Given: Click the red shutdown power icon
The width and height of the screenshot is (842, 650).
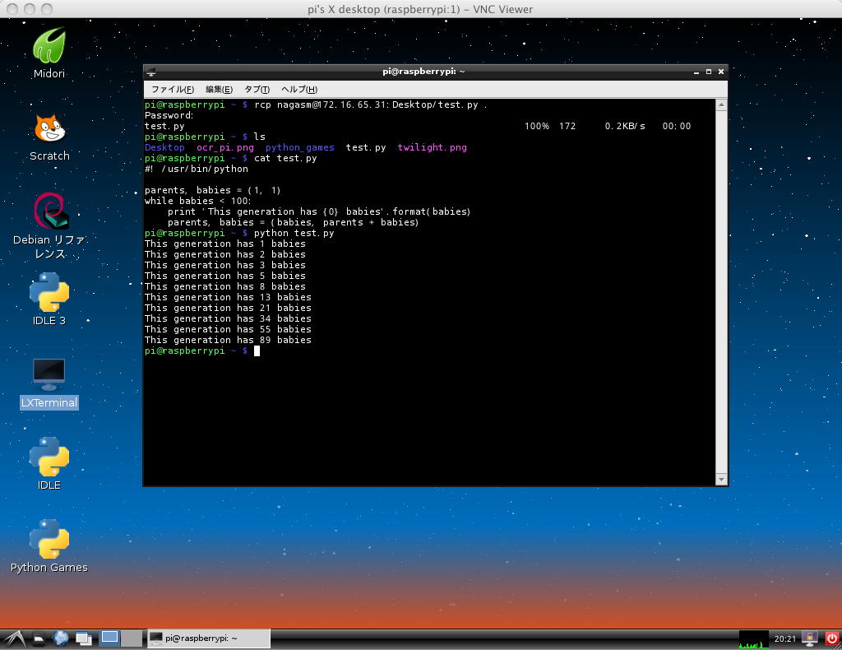Looking at the screenshot, I should tap(831, 638).
